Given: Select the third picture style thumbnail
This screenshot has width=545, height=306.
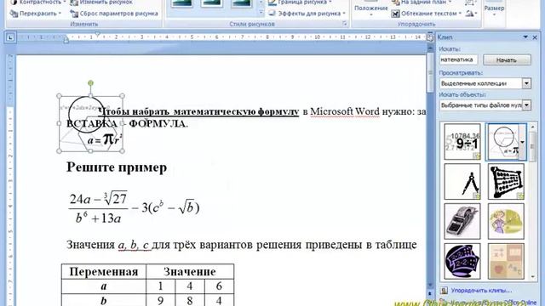Looking at the screenshot, I should (241, 3).
